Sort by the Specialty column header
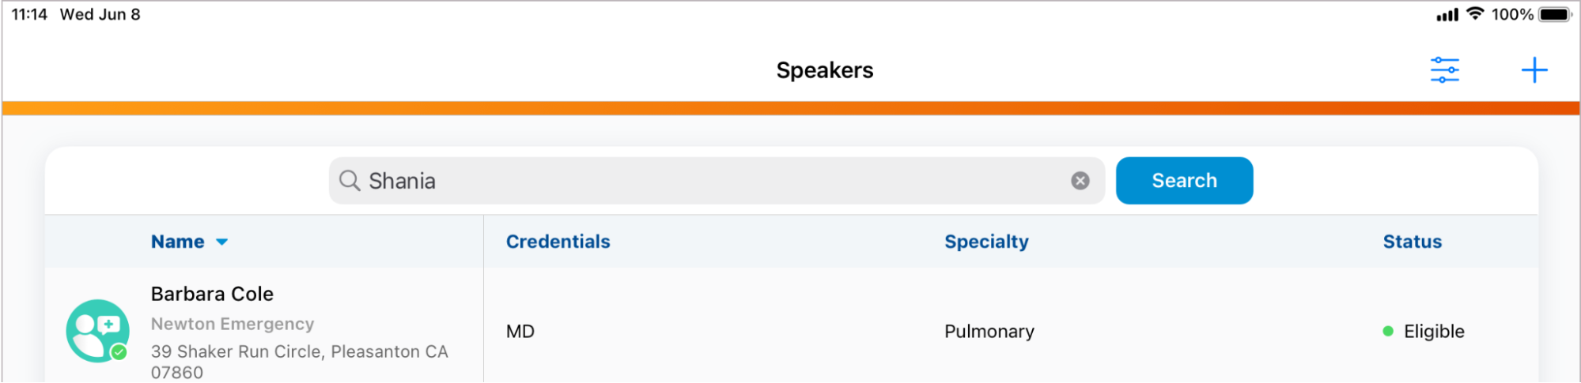Screen dimensions: 1581x383 click(986, 242)
